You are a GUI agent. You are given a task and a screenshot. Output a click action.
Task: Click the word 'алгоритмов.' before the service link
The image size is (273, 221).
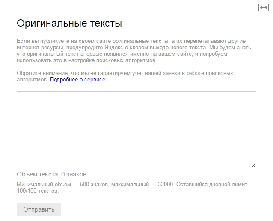(x=32, y=80)
